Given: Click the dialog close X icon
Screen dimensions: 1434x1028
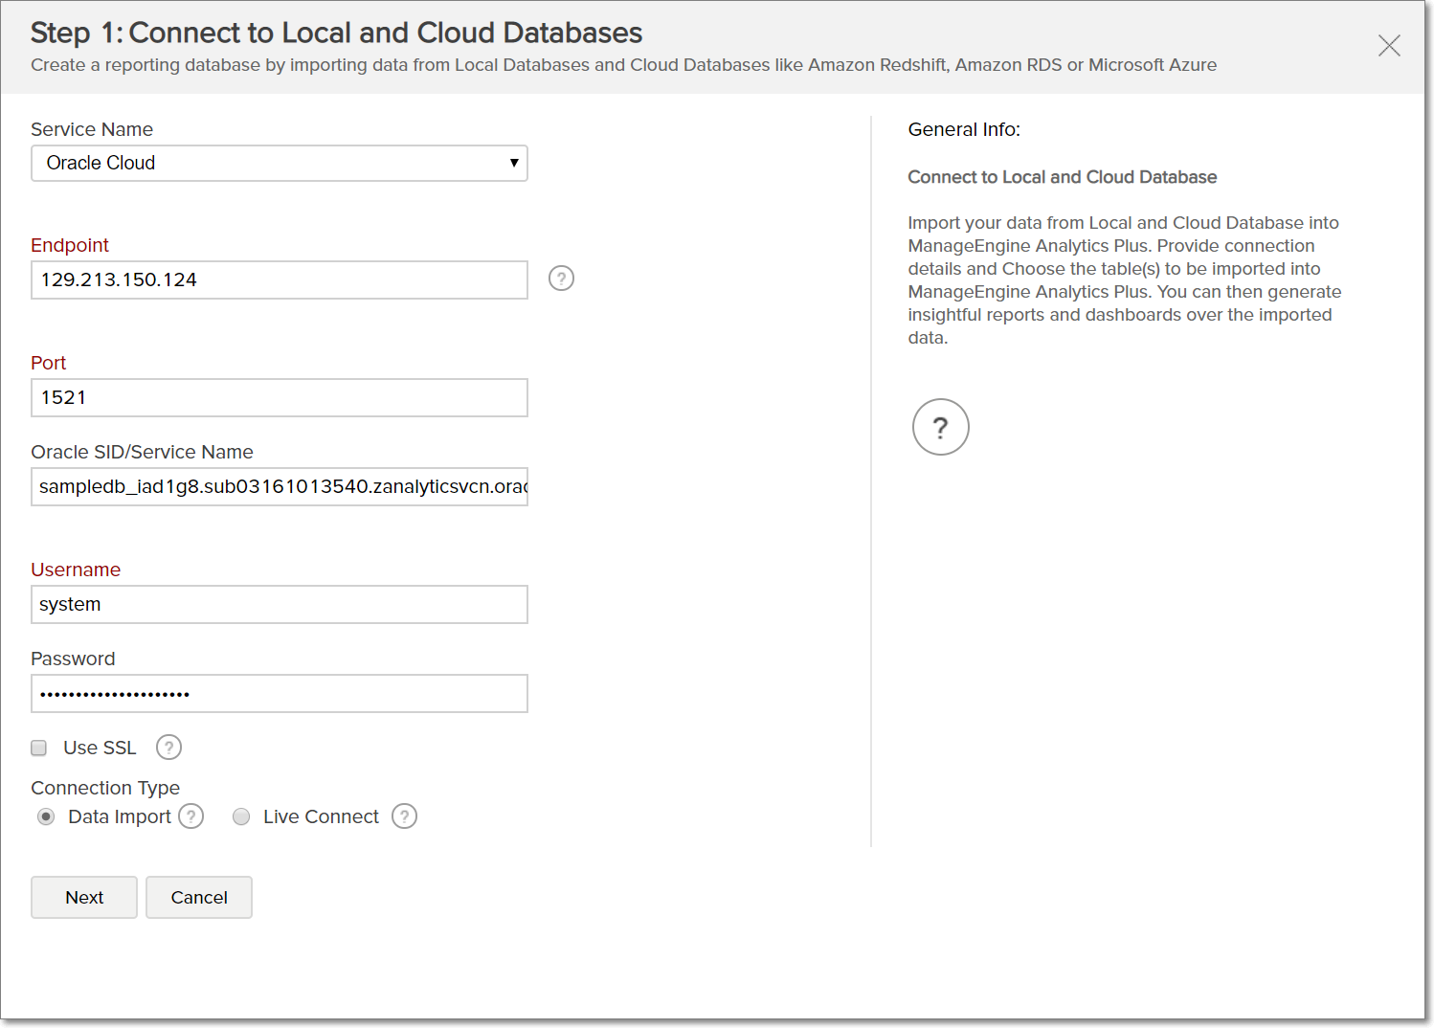Looking at the screenshot, I should [x=1389, y=45].
